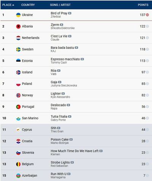
Task: Play the Bara bada bastu video
Action: point(76,48)
